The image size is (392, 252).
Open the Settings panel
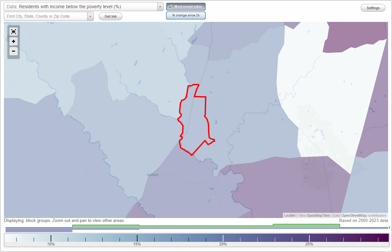pos(373,8)
